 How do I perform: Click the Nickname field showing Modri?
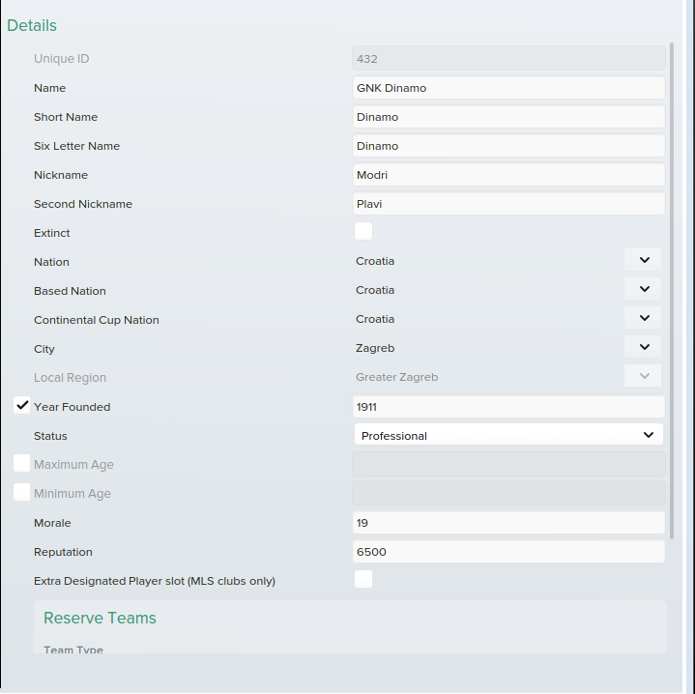click(508, 175)
